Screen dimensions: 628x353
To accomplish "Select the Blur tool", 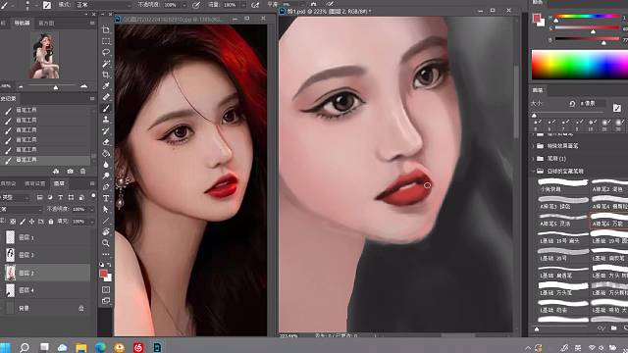I will (106, 165).
